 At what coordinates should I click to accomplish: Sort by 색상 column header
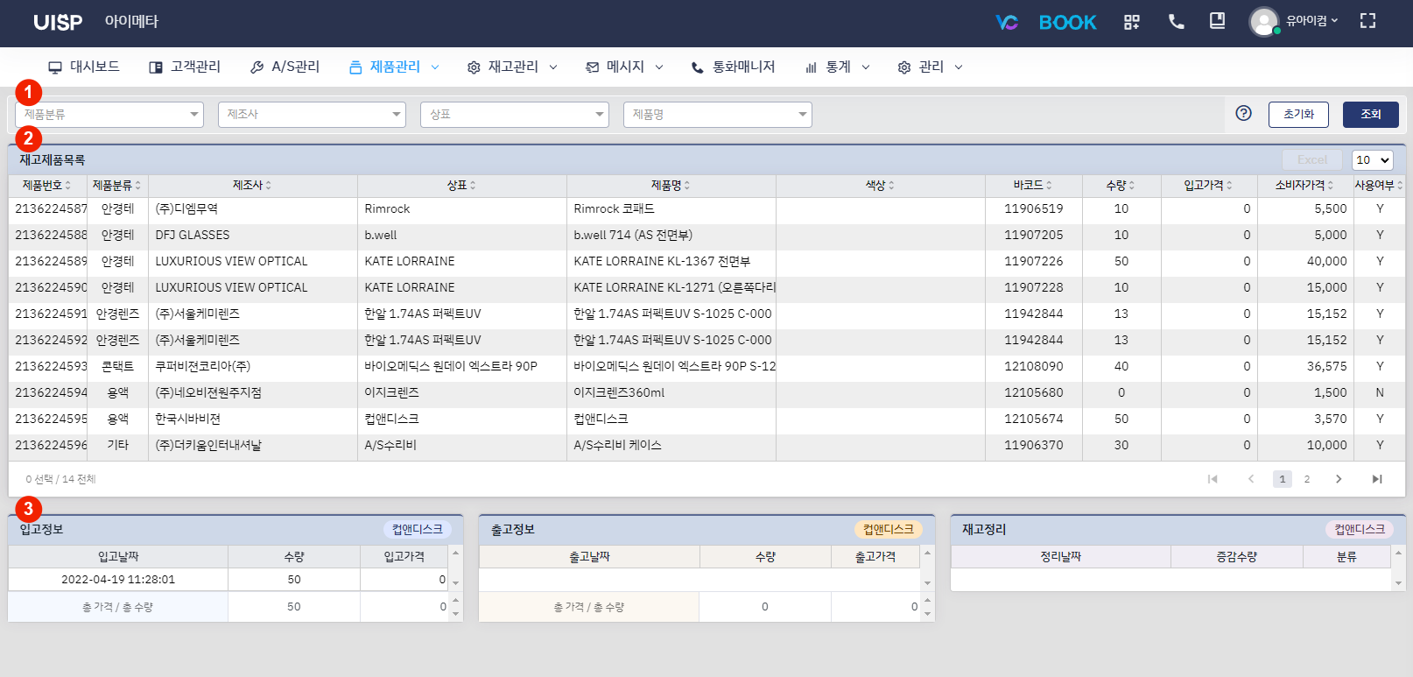(880, 185)
